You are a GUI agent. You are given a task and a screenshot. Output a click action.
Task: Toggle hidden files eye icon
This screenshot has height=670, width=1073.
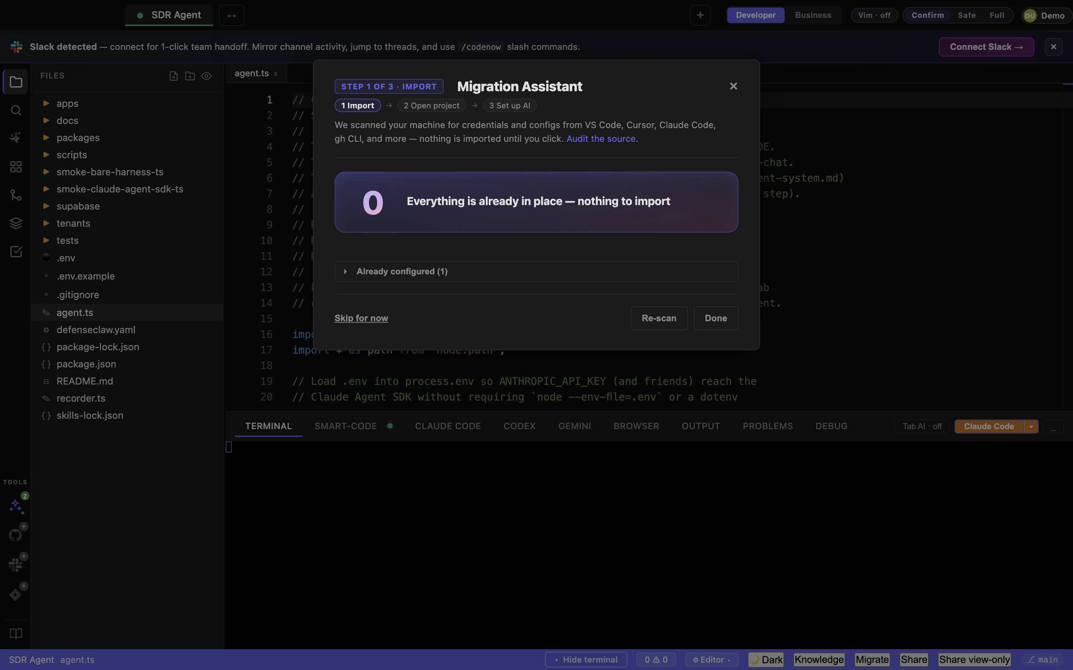[x=206, y=76]
